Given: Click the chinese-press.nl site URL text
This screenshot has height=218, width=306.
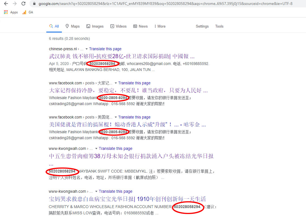Looking at the screenshot, I should 63,49.
